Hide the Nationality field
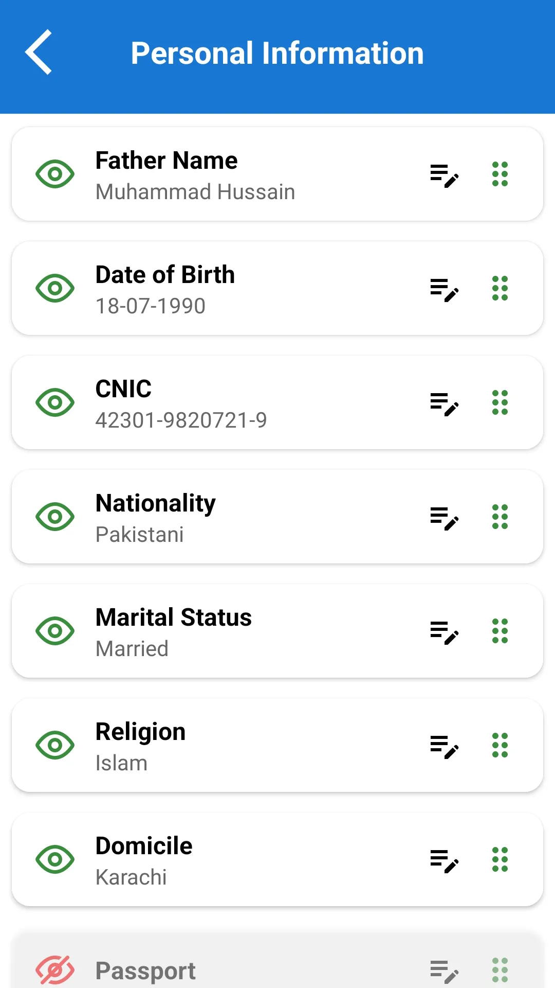 (55, 517)
